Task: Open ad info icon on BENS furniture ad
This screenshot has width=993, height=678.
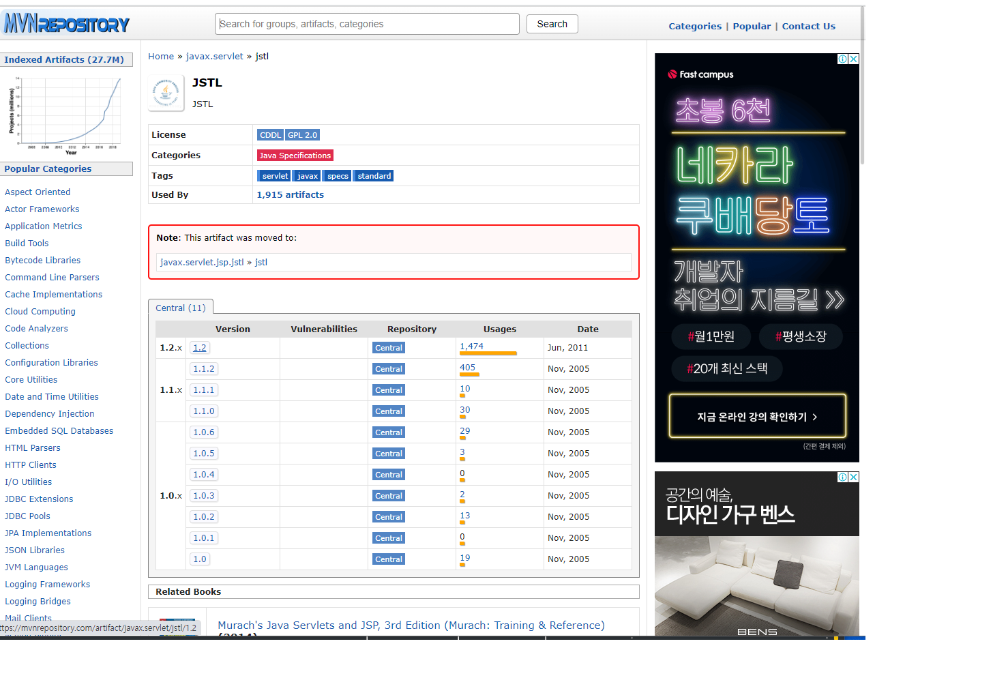Action: click(843, 477)
